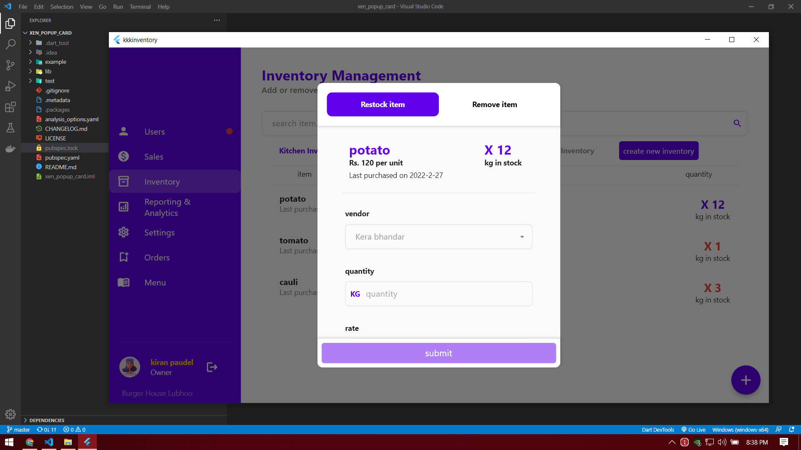Viewport: 801px width, 450px height.
Task: Open the Run and Debug panel
Action: (x=10, y=86)
